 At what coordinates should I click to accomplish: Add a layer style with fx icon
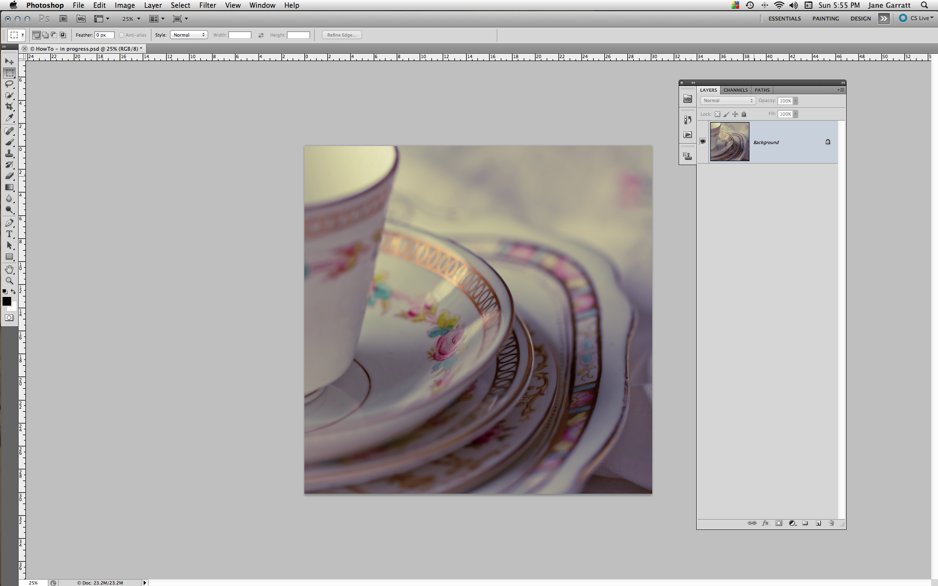(766, 523)
